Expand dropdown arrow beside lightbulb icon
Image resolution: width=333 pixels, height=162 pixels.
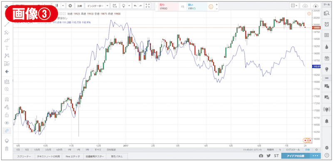[129, 5]
